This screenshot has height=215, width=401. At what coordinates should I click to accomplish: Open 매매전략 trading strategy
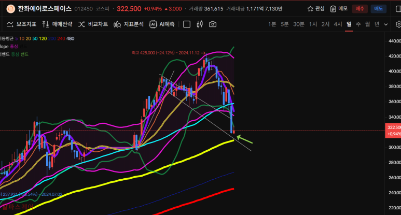click(x=57, y=24)
